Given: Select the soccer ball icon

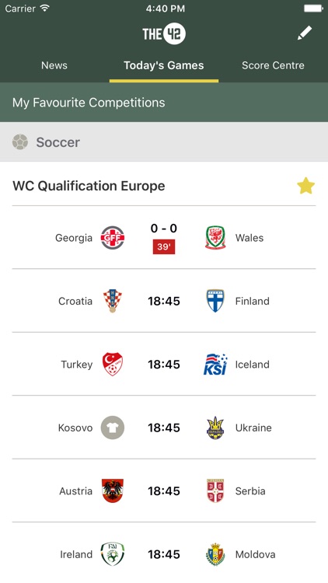Looking at the screenshot, I should pyautogui.click(x=20, y=142).
